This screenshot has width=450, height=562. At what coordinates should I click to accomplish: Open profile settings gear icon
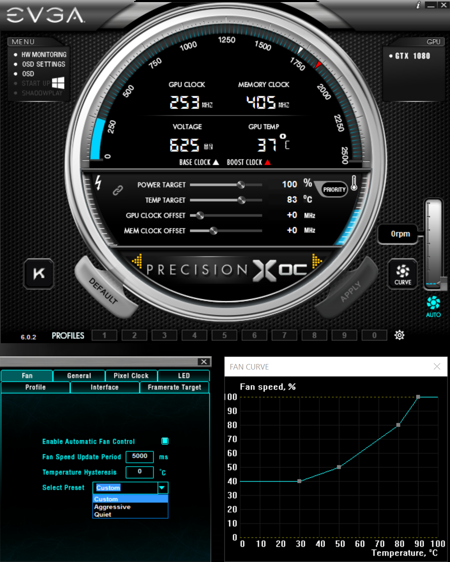[399, 335]
